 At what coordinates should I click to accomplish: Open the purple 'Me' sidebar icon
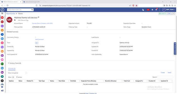tap(2, 72)
